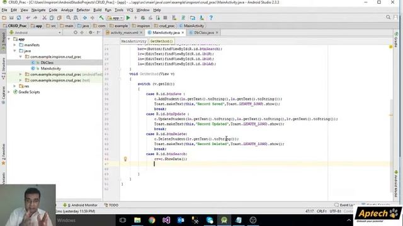
Task: Click the MainActivity class breadcrumb in editor
Action: pos(133,41)
